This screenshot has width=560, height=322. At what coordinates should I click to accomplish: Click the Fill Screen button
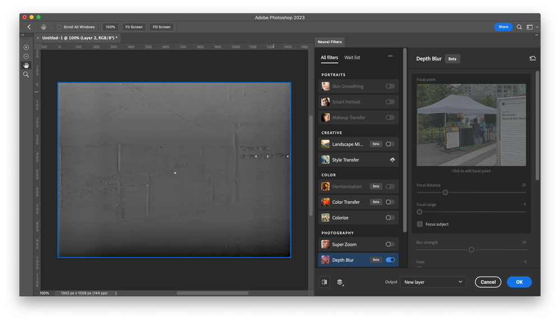[x=161, y=27]
